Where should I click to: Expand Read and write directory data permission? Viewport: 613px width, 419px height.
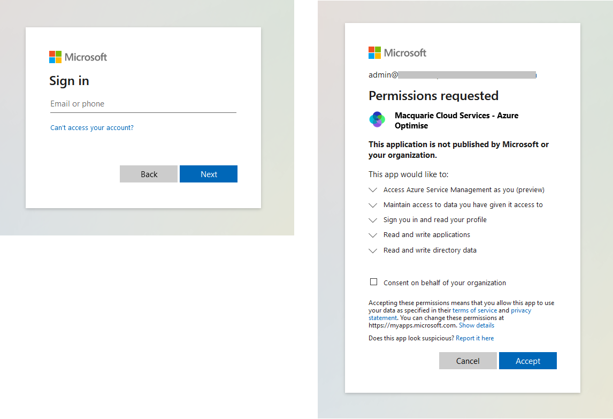[x=373, y=250]
